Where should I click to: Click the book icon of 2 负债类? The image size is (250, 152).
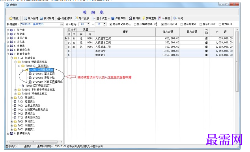click(x=11, y=34)
